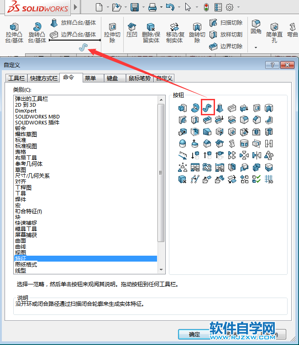The height and width of the screenshot is (345, 299).
Task: Click the Lofted Boss/Base icon in button grid
Action: pyautogui.click(x=220, y=108)
